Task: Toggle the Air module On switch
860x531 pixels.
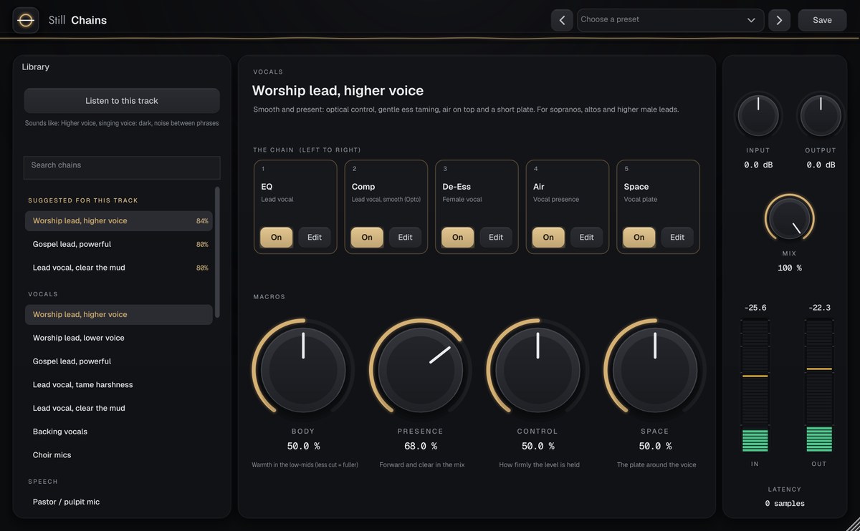Action: pos(548,238)
